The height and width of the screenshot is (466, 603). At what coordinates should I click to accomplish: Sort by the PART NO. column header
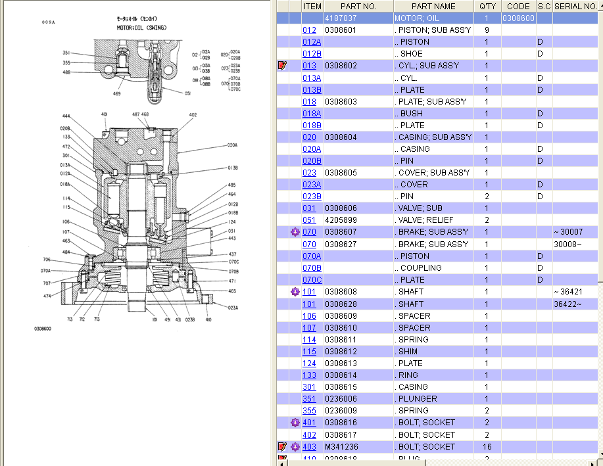pyautogui.click(x=358, y=6)
